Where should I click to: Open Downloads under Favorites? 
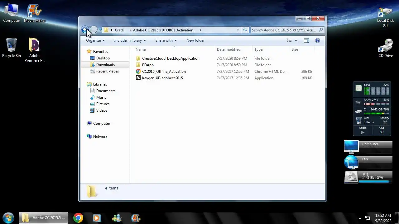[x=105, y=65]
